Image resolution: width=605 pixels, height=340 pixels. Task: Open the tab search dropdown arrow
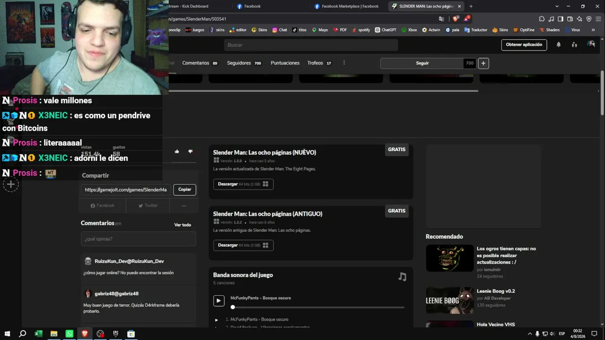557,6
